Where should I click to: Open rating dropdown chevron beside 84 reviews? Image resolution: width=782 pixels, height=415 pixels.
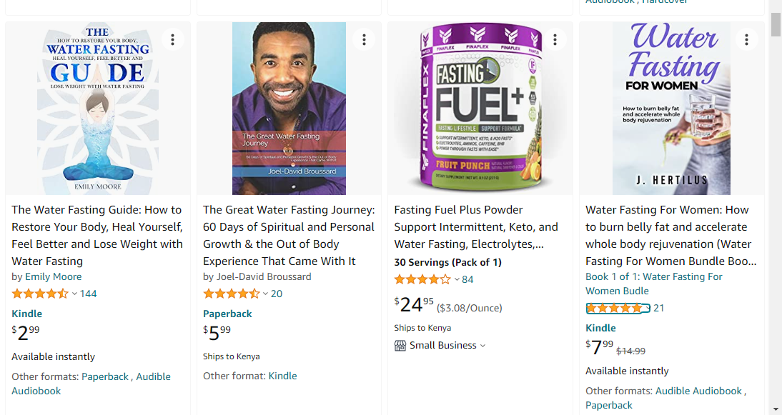coord(456,279)
